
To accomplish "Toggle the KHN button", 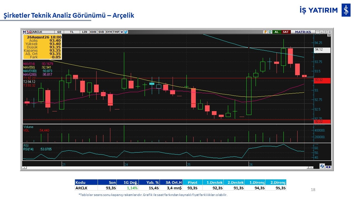I will (x=93, y=32).
